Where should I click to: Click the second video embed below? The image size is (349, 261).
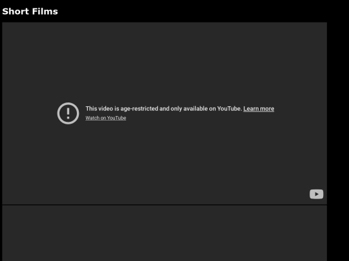tap(165, 233)
